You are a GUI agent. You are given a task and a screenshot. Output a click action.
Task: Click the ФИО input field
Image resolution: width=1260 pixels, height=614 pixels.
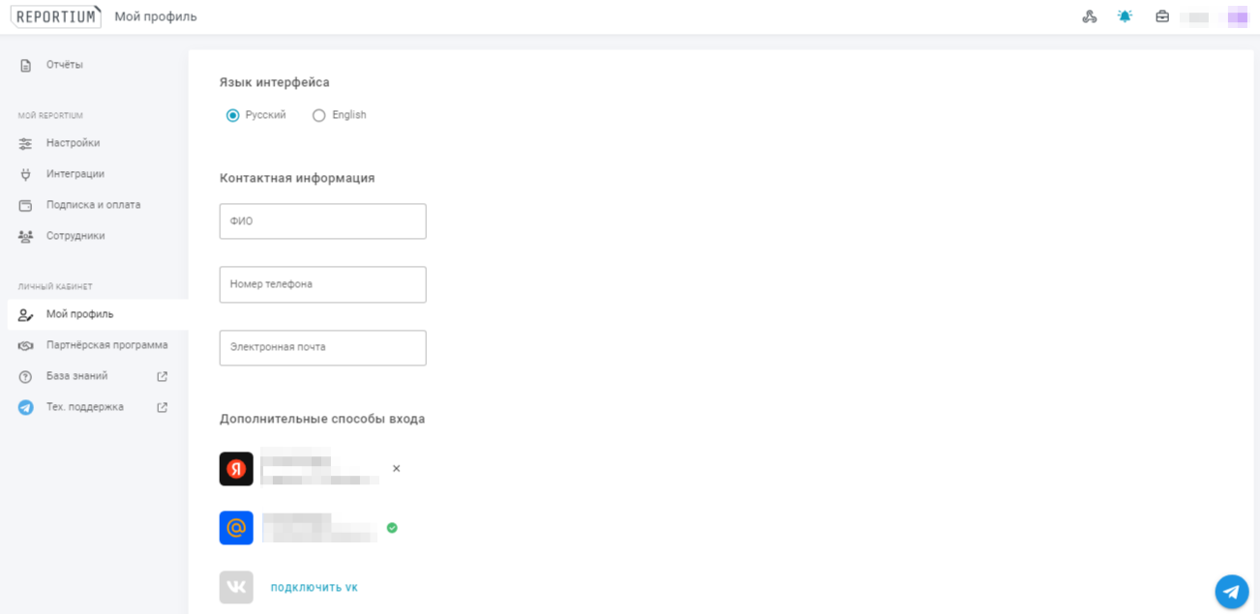pos(322,221)
